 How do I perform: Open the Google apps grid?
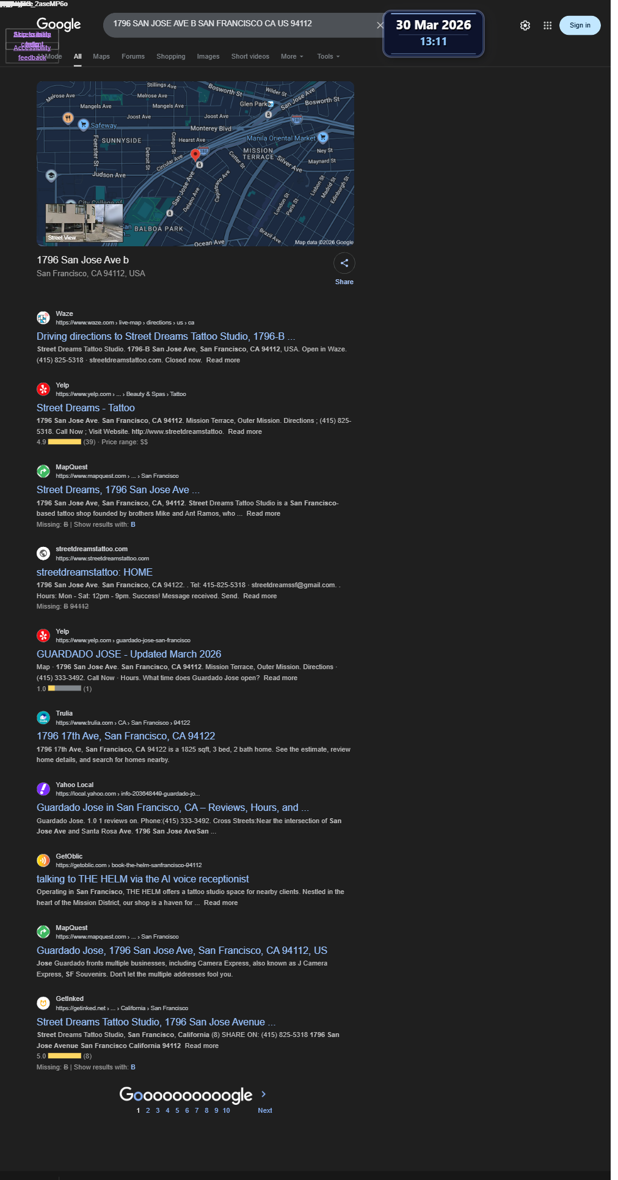[548, 26]
